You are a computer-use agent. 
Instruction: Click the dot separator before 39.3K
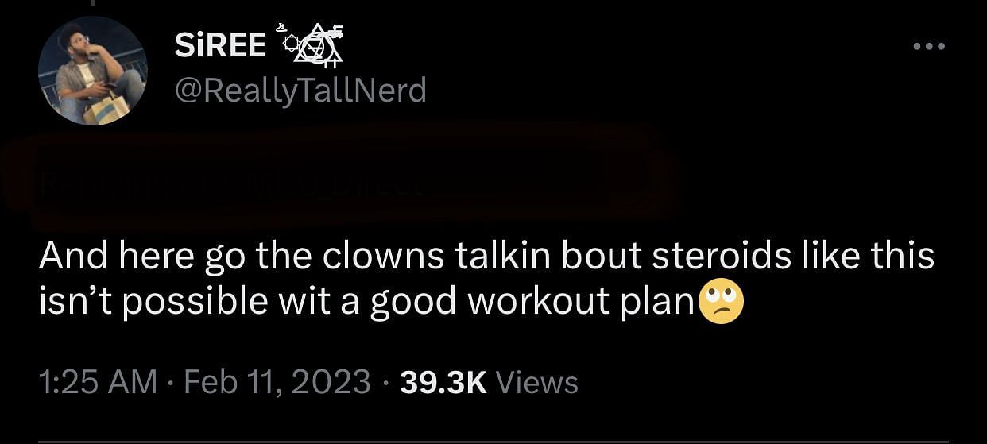coord(385,383)
